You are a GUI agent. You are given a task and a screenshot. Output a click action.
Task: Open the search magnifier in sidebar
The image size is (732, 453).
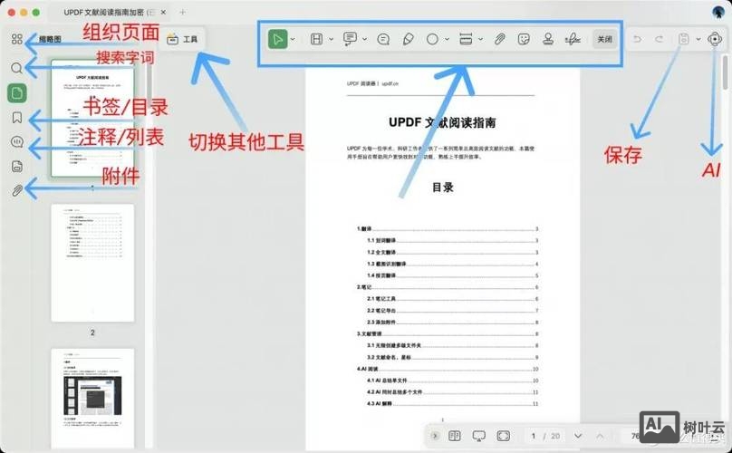tap(17, 68)
